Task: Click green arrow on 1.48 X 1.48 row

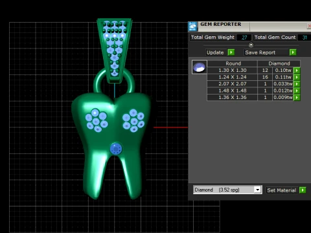Action: pyautogui.click(x=297, y=91)
